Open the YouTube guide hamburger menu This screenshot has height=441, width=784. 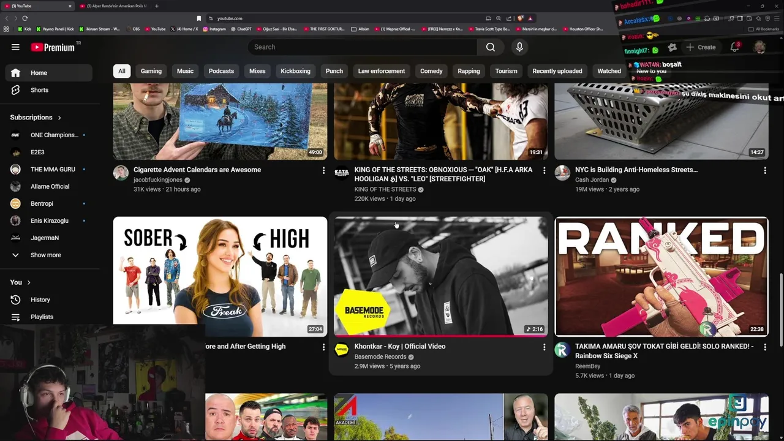tap(15, 47)
